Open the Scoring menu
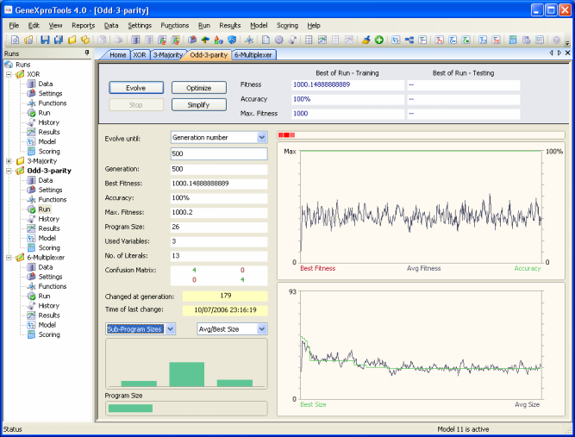 tap(287, 25)
